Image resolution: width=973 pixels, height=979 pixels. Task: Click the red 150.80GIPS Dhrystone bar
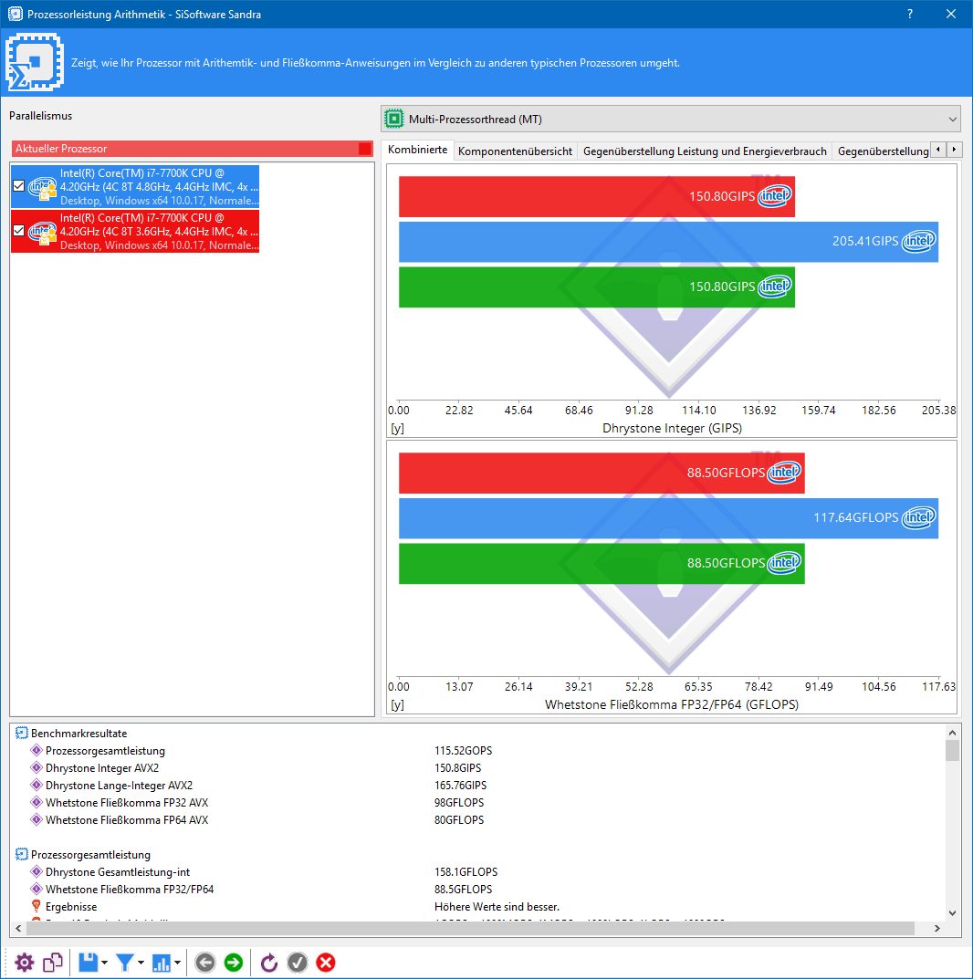(596, 196)
